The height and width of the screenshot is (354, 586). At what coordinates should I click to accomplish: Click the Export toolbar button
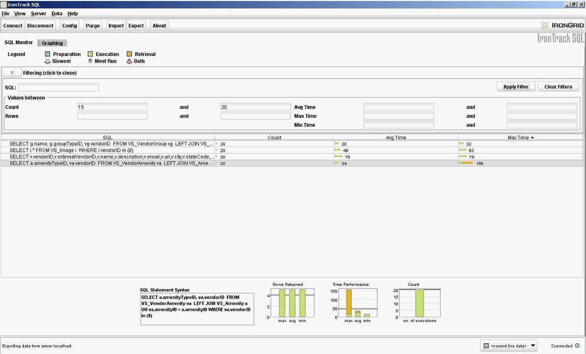pos(136,25)
